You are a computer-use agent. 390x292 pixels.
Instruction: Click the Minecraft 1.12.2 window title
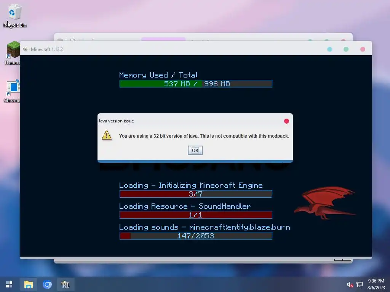[47, 49]
